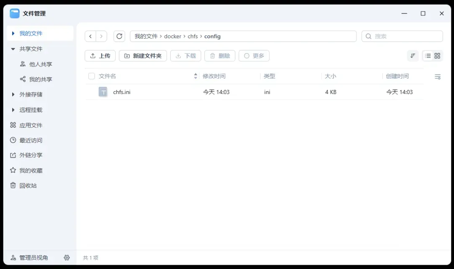The image size is (454, 269).
Task: Select the chfs.ini file checkbox
Action: (x=91, y=92)
